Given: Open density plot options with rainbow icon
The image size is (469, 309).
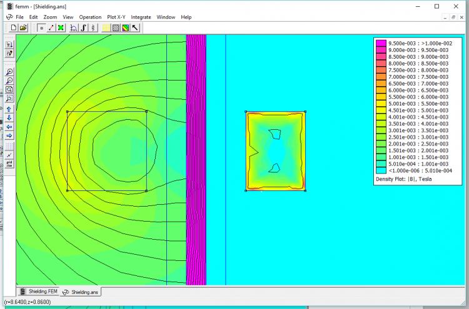Looking at the screenshot, I should click(x=125, y=27).
